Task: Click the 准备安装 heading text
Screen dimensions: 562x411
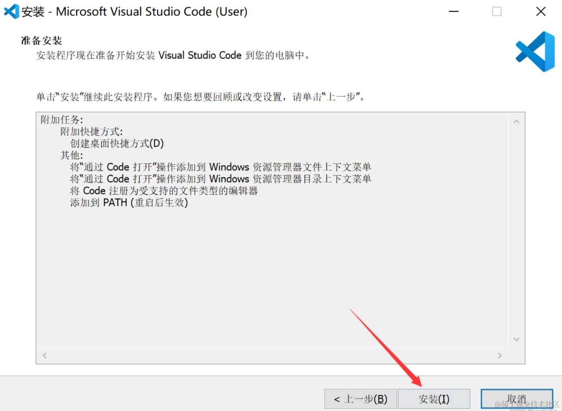Action: [x=41, y=40]
